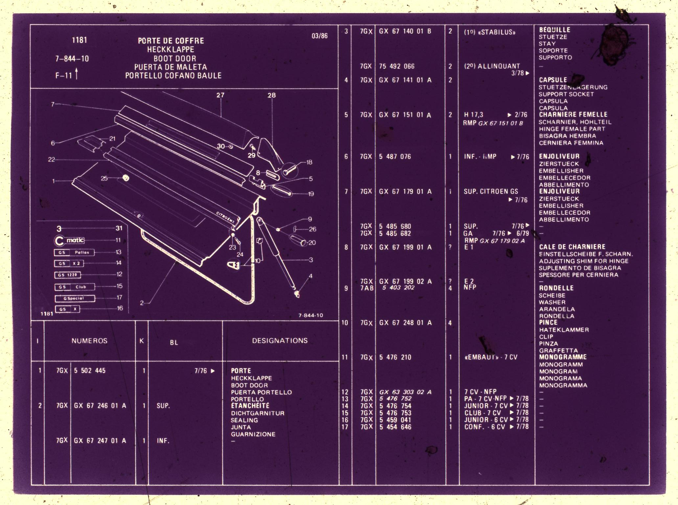Click part number GX 67 199 02 A

pyautogui.click(x=405, y=281)
